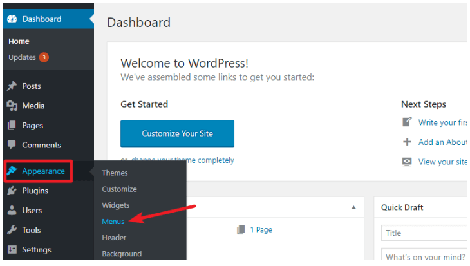Open Updates in the sidebar
The height and width of the screenshot is (266, 470).
click(x=22, y=57)
